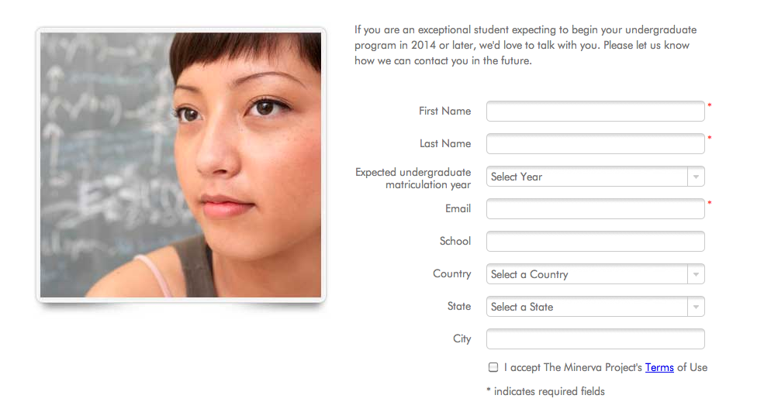
Task: Click the First Name input field
Action: pyautogui.click(x=596, y=112)
